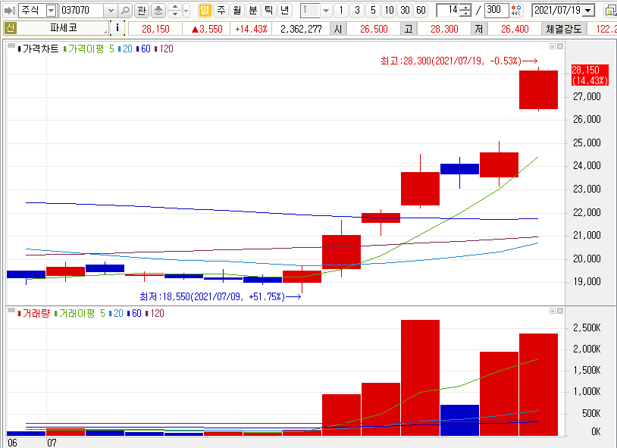Image resolution: width=617 pixels, height=448 pixels.
Task: Close the volume chart panel
Action: (560, 311)
